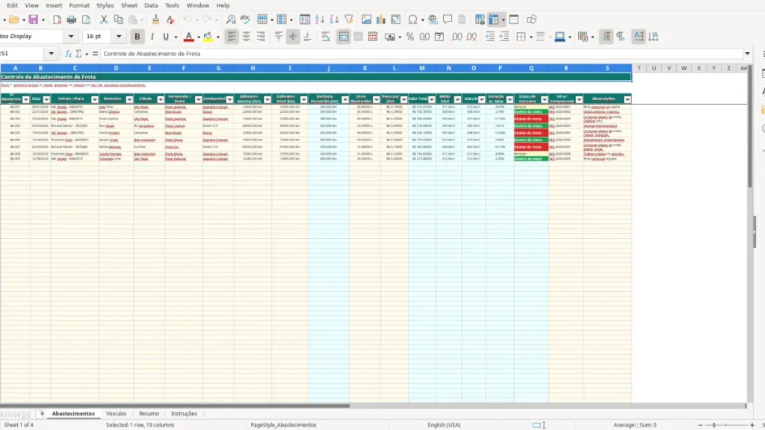Viewport: 765px width, 430px height.
Task: Insert a chart using the chart icon
Action: tap(381, 19)
